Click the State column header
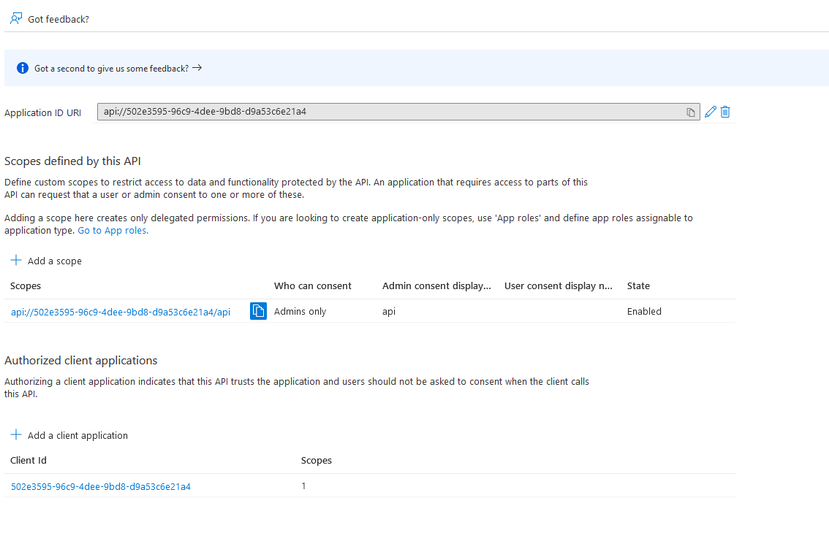The image size is (829, 533). (x=638, y=285)
